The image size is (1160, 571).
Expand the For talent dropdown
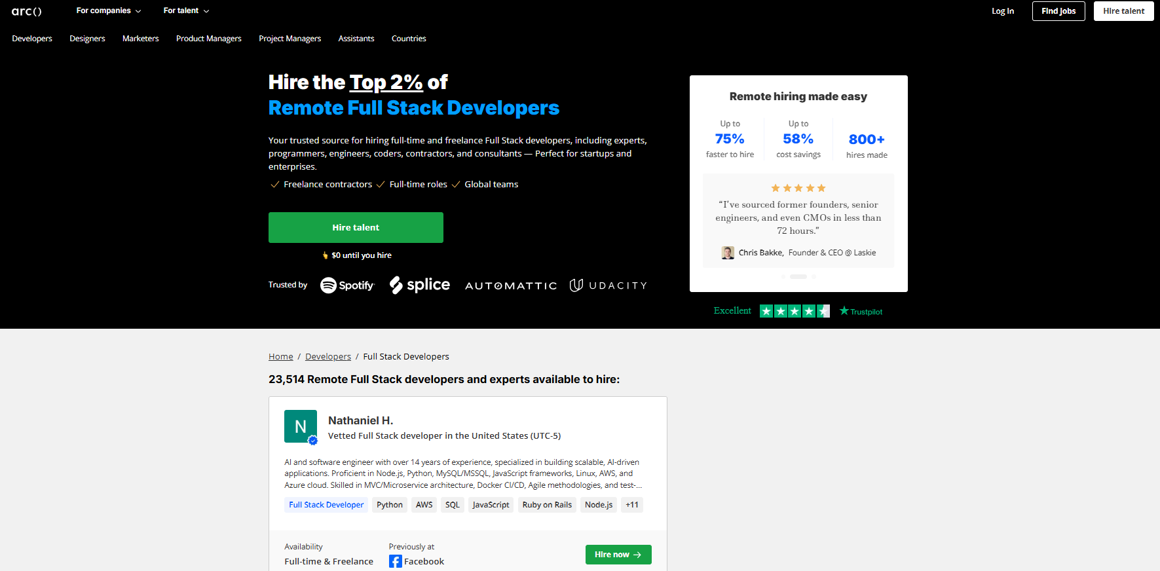(186, 11)
